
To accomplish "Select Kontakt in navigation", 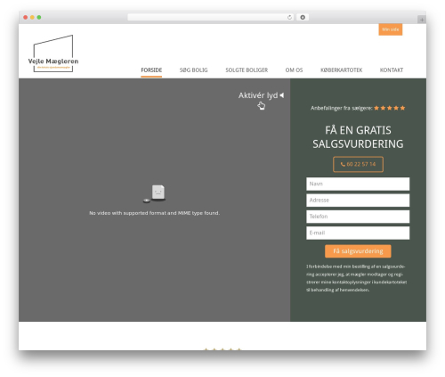I will point(392,70).
